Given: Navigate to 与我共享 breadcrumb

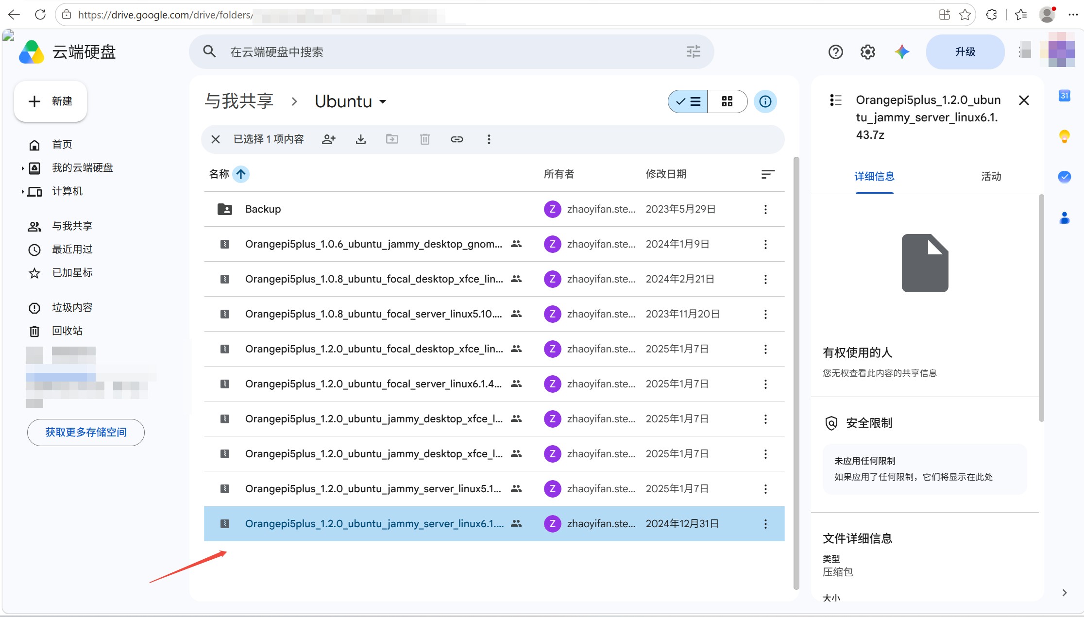Looking at the screenshot, I should pos(239,101).
